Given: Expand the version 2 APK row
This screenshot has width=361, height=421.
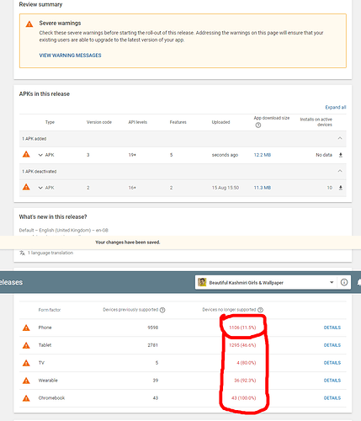Looking at the screenshot, I should (40, 188).
